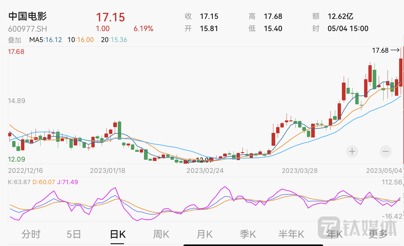
Task: Open the 周K weekly chart tab
Action: pyautogui.click(x=161, y=234)
